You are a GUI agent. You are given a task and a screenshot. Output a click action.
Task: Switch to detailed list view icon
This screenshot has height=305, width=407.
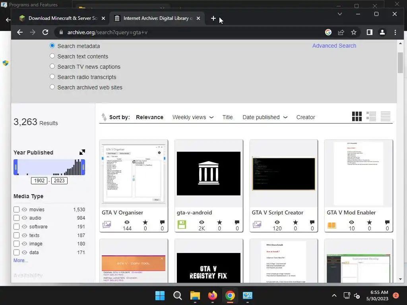point(371,116)
